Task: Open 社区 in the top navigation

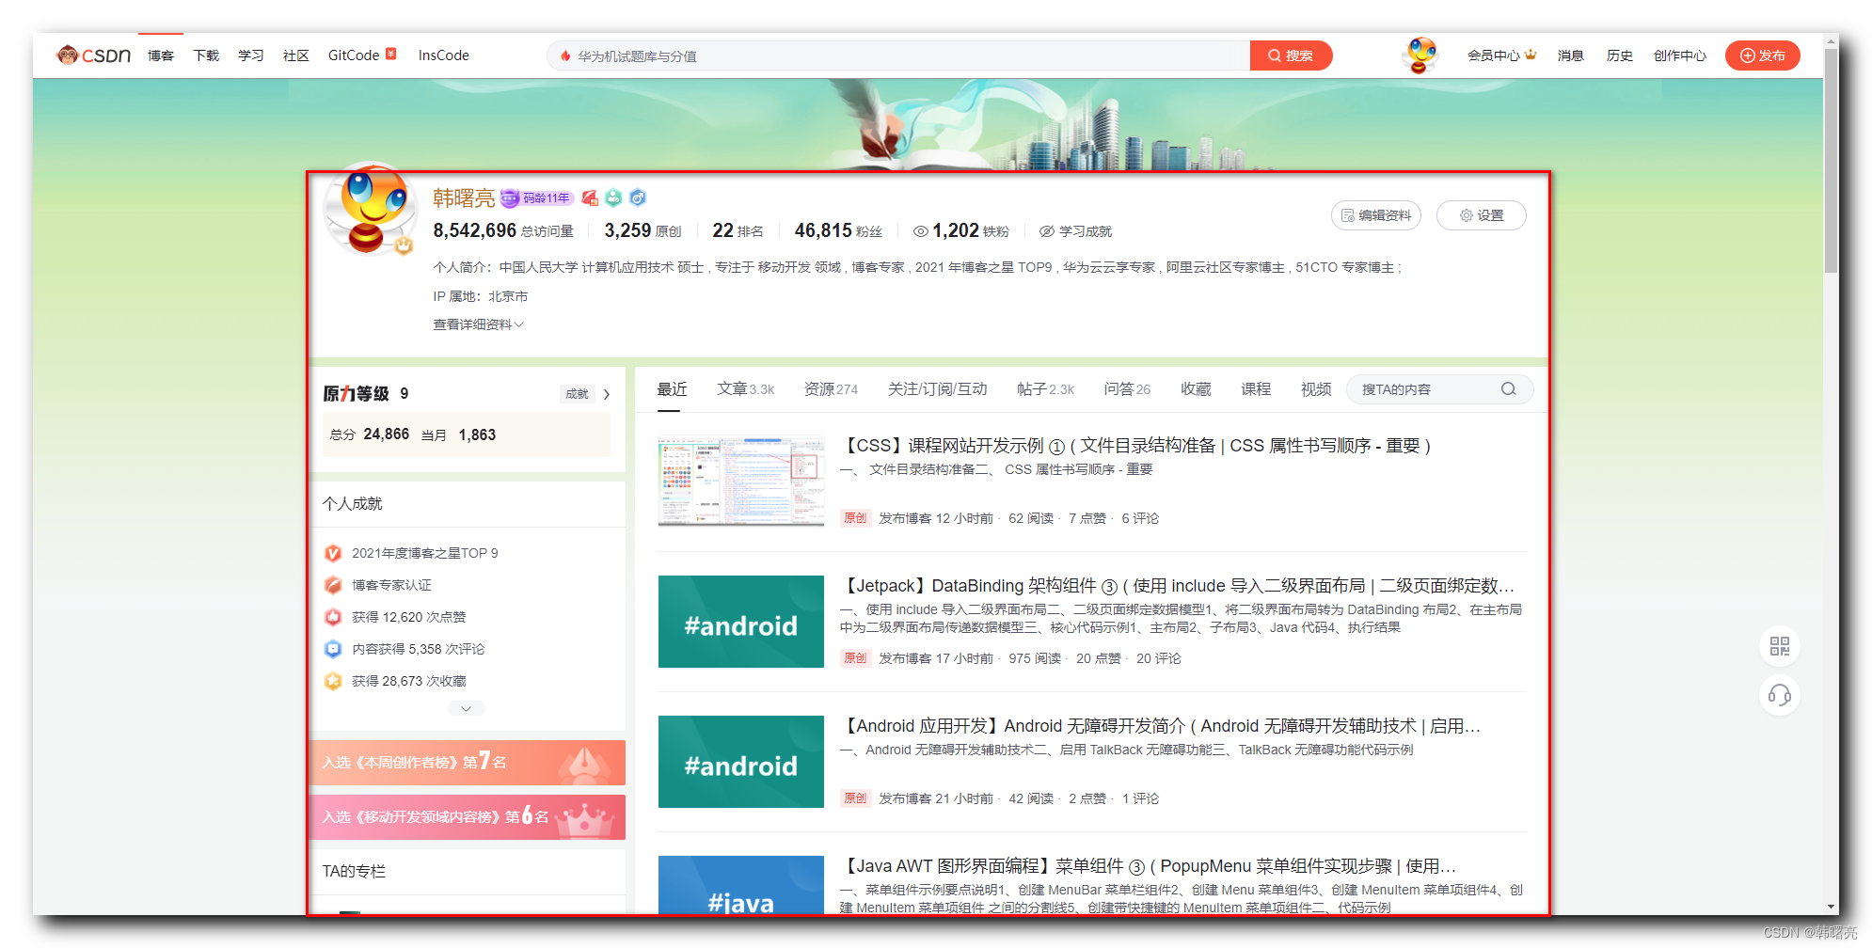Action: [296, 55]
